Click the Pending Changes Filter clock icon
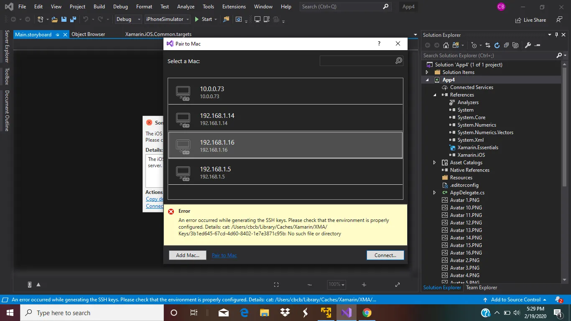571x321 pixels. (474, 45)
